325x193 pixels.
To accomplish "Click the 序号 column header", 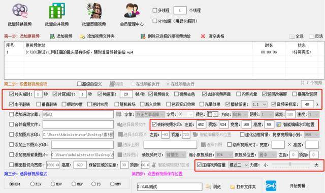I will tap(10, 45).
